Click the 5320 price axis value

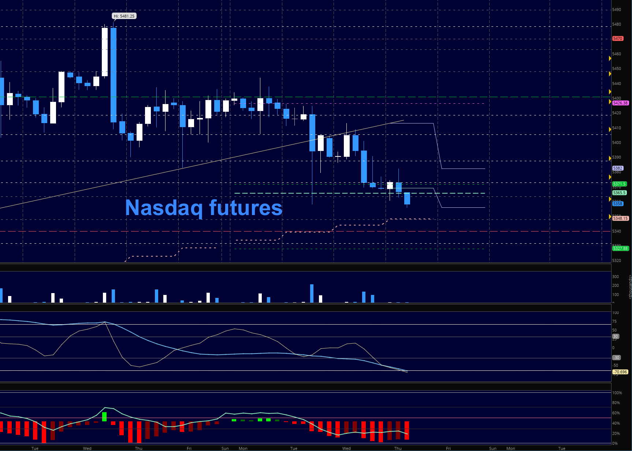(x=617, y=260)
